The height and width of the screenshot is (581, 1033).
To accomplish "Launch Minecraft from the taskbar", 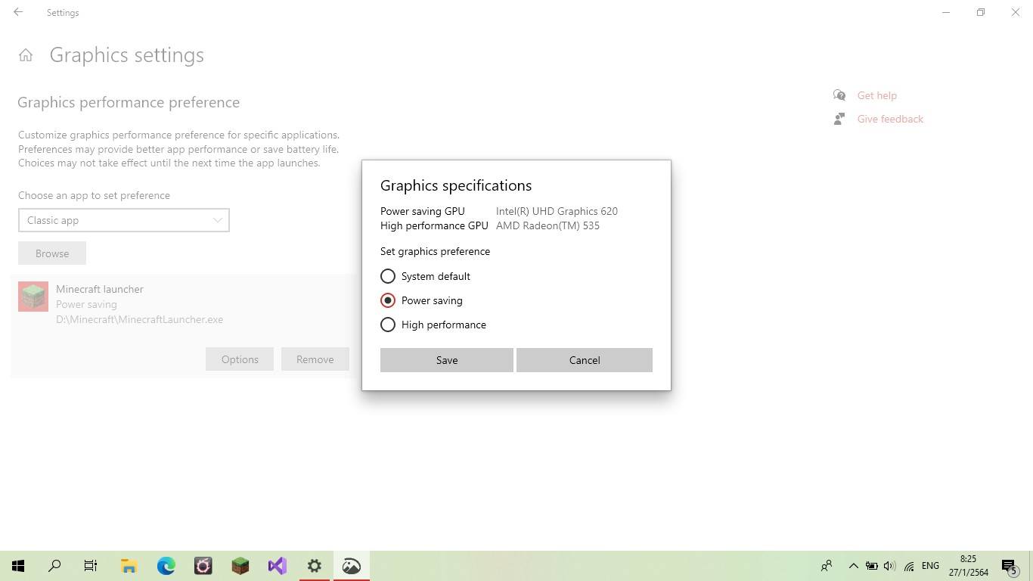I will click(x=240, y=566).
